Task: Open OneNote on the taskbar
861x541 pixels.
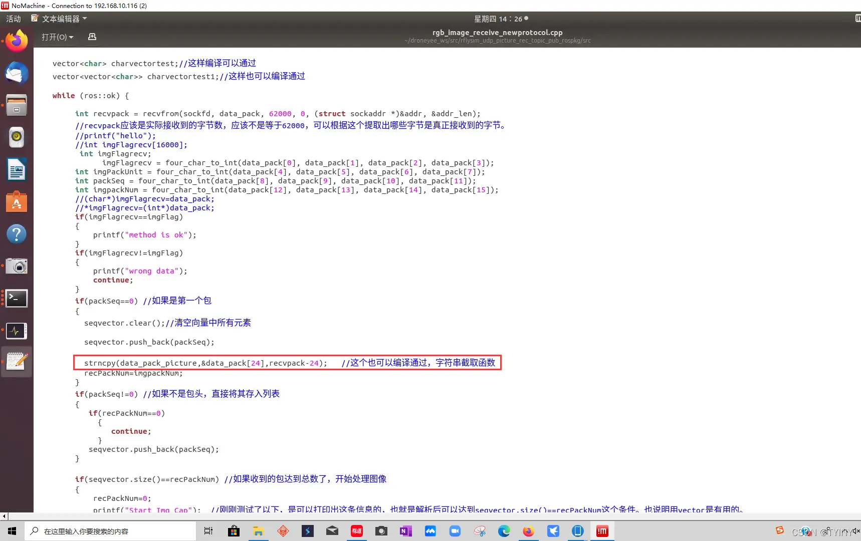Action: click(406, 531)
